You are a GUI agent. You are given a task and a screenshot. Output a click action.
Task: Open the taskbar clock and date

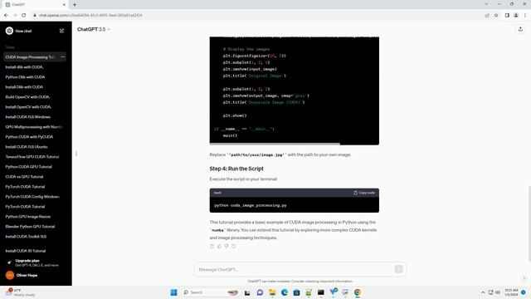click(x=511, y=292)
